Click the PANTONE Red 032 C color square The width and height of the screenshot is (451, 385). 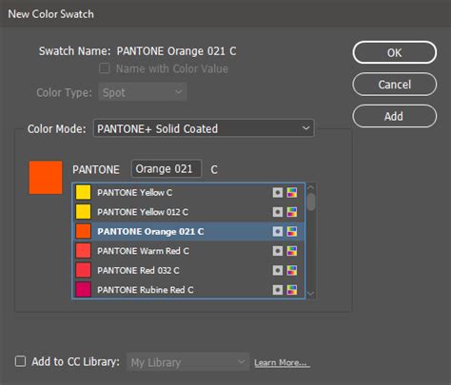click(84, 271)
